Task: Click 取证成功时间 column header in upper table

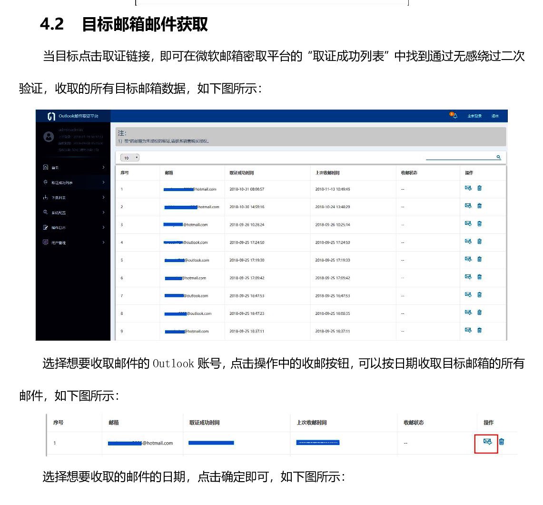Action: (242, 172)
